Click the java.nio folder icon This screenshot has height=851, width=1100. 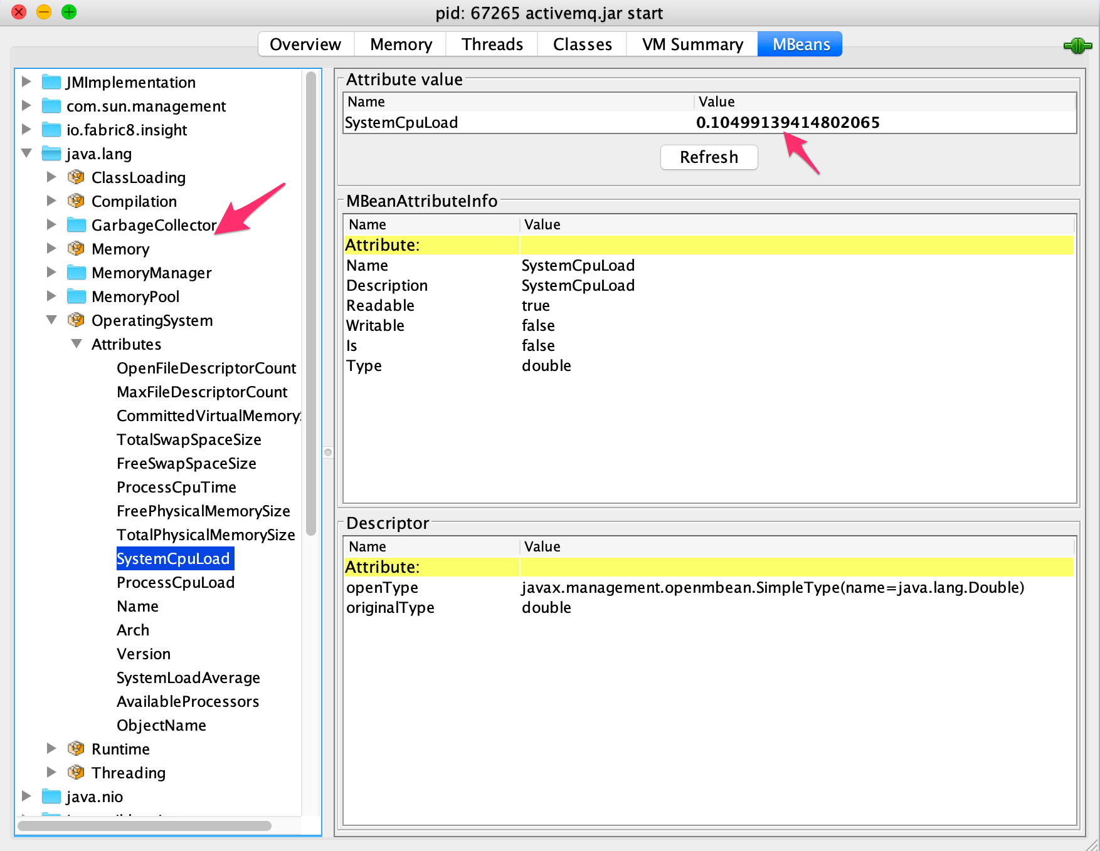coord(51,796)
